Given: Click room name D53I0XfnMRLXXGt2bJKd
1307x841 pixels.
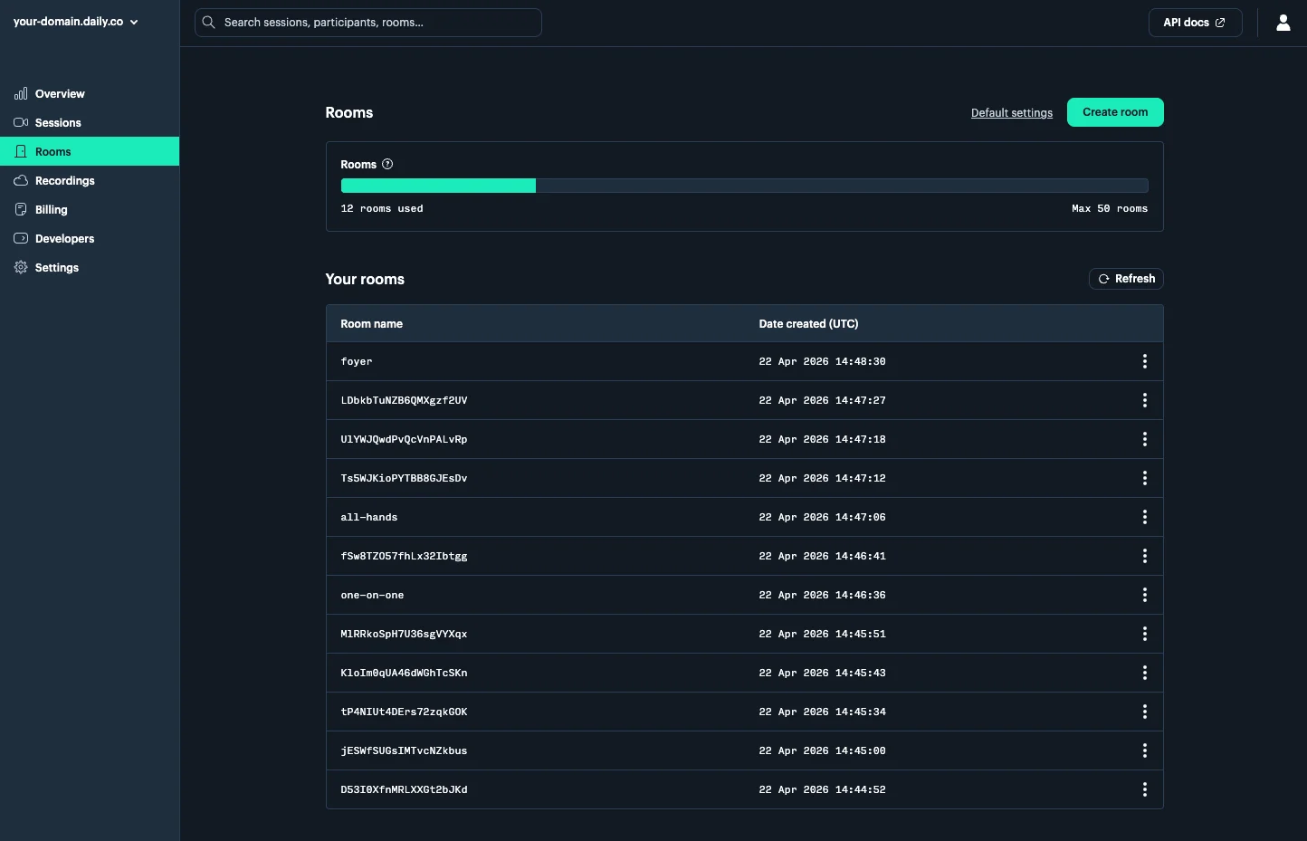Looking at the screenshot, I should click(x=404, y=789).
